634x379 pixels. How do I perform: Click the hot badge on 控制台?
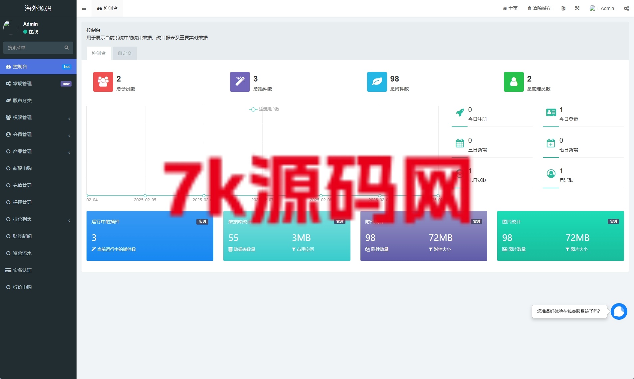67,67
